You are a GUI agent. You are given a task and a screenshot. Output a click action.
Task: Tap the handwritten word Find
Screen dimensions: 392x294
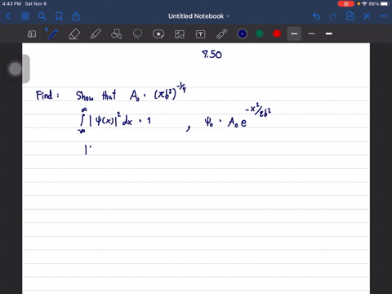[44, 96]
